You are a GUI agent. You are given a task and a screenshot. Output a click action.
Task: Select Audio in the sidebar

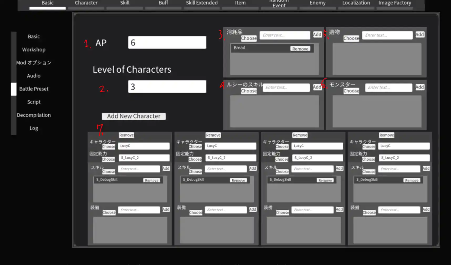(34, 76)
